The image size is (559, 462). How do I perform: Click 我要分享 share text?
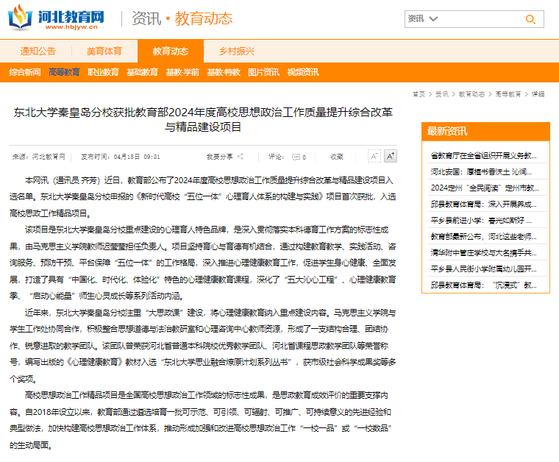click(x=220, y=157)
